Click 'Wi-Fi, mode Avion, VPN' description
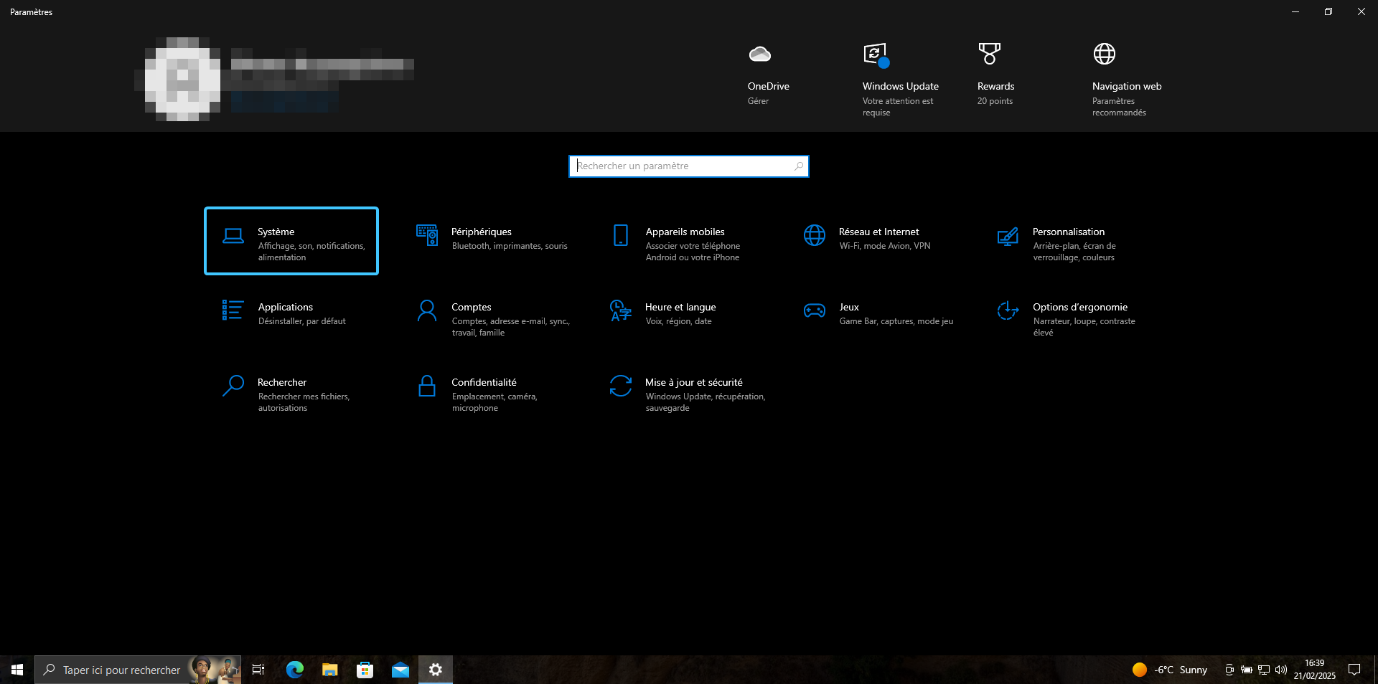Screen dimensions: 1378x684 tap(885, 246)
